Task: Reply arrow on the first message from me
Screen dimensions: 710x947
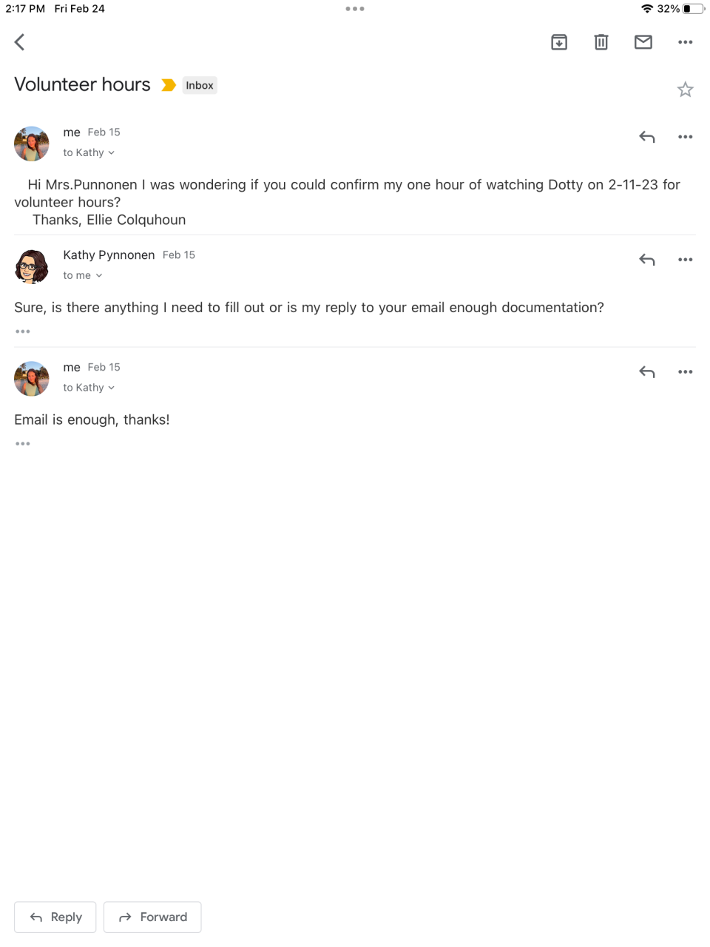Action: (647, 137)
